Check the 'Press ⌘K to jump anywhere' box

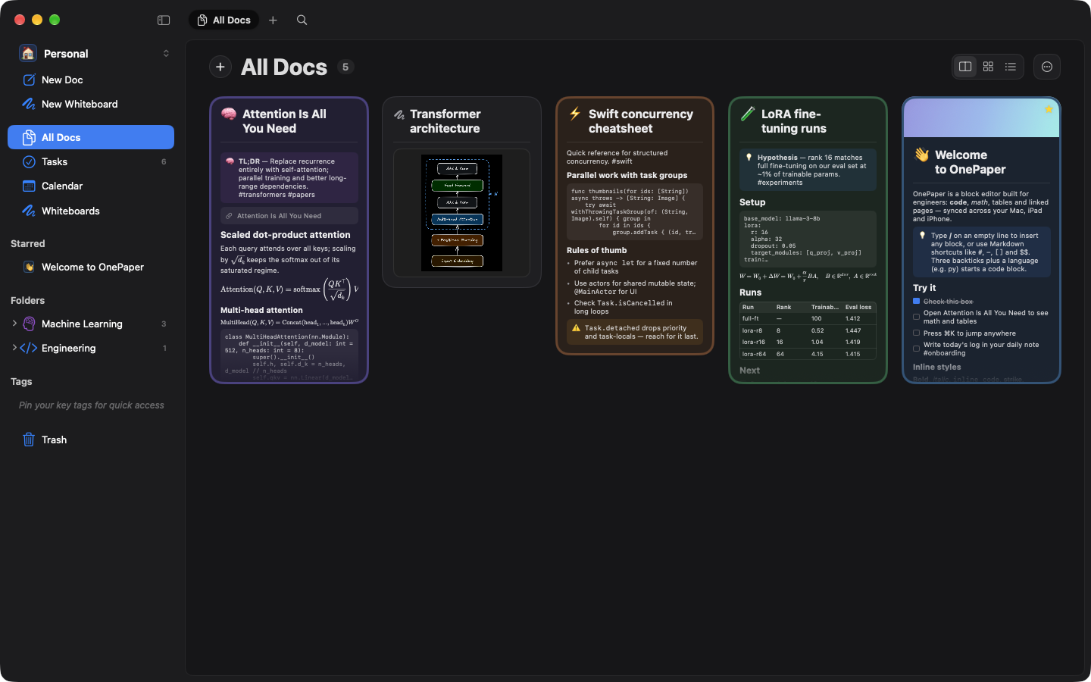click(x=916, y=333)
